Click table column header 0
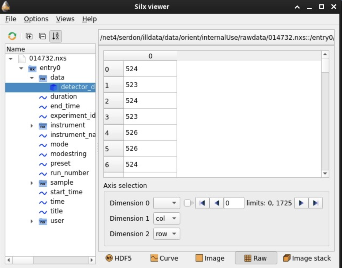The image size is (342, 268). [x=150, y=56]
